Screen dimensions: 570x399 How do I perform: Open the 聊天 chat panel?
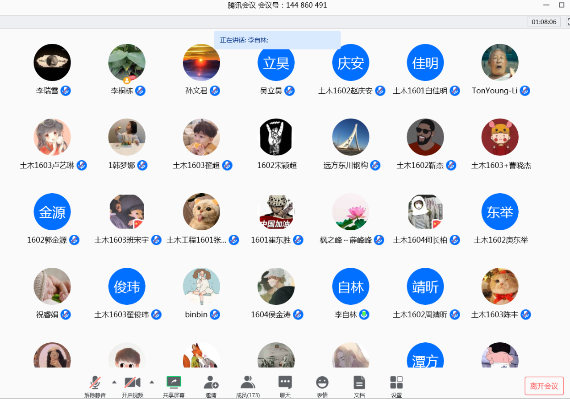(285, 382)
